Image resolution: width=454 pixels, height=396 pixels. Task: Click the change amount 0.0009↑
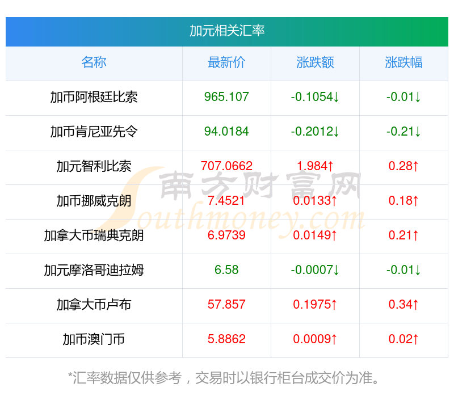(315, 339)
